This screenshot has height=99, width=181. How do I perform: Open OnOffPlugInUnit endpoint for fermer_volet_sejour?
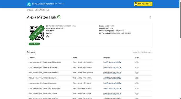pyautogui.click(x=112, y=83)
